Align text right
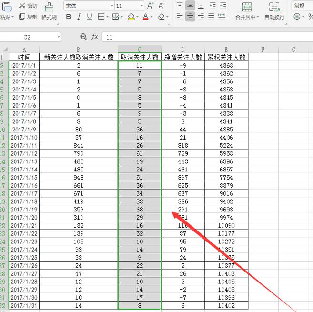 tap(201, 16)
